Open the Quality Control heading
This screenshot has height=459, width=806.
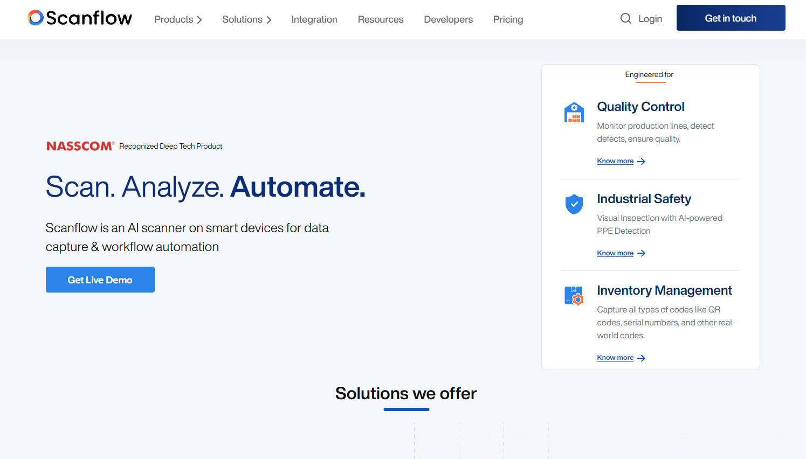640,107
